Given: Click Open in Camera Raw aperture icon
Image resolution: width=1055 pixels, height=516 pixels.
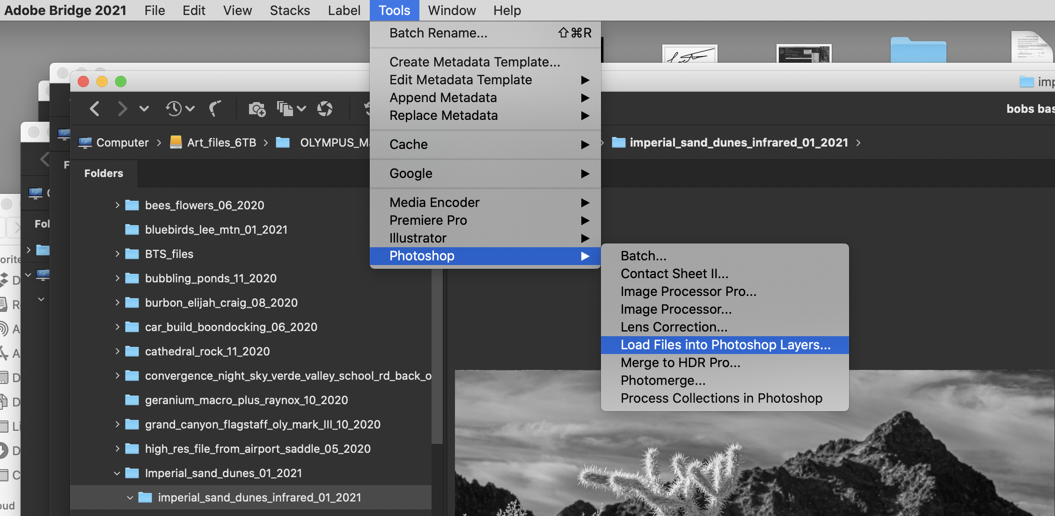Looking at the screenshot, I should (x=325, y=109).
